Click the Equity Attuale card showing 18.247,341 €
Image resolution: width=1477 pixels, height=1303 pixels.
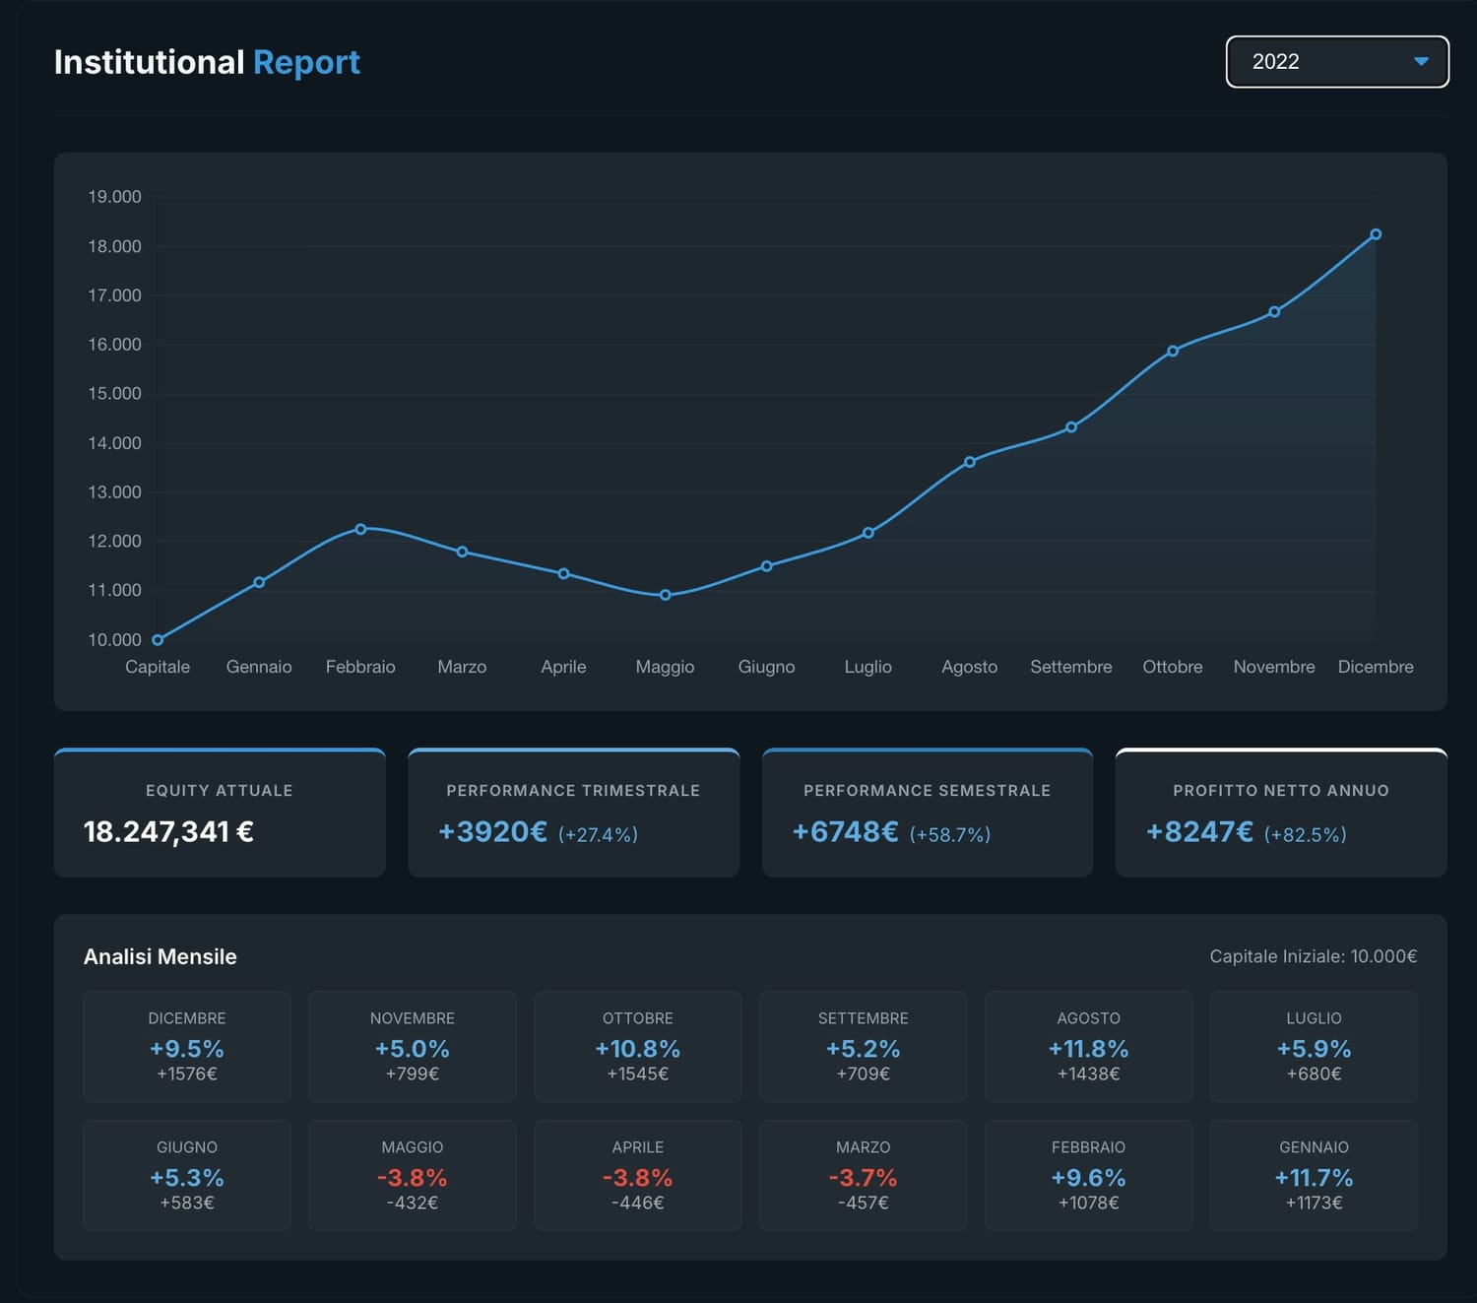click(x=220, y=813)
